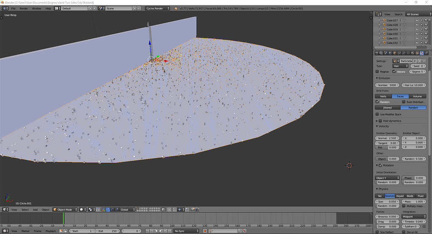432x234 pixels.
Task: Click the OpenGL render animation clapper icon
Action: [x=197, y=210]
